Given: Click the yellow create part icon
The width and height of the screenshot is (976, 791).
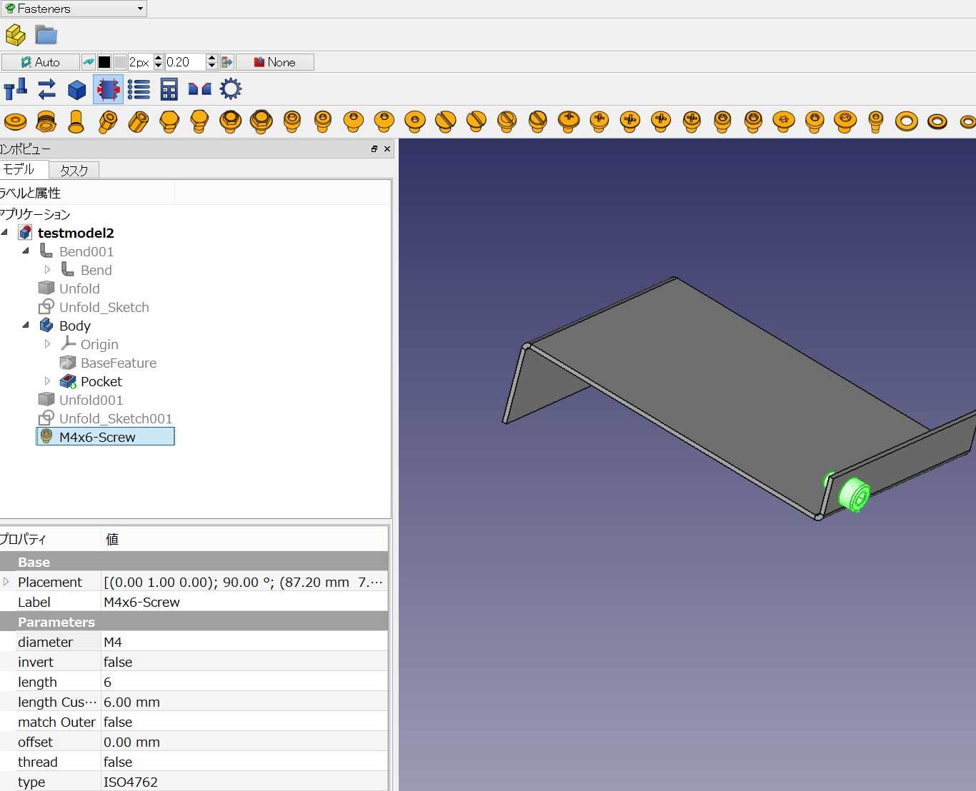Looking at the screenshot, I should click(15, 35).
